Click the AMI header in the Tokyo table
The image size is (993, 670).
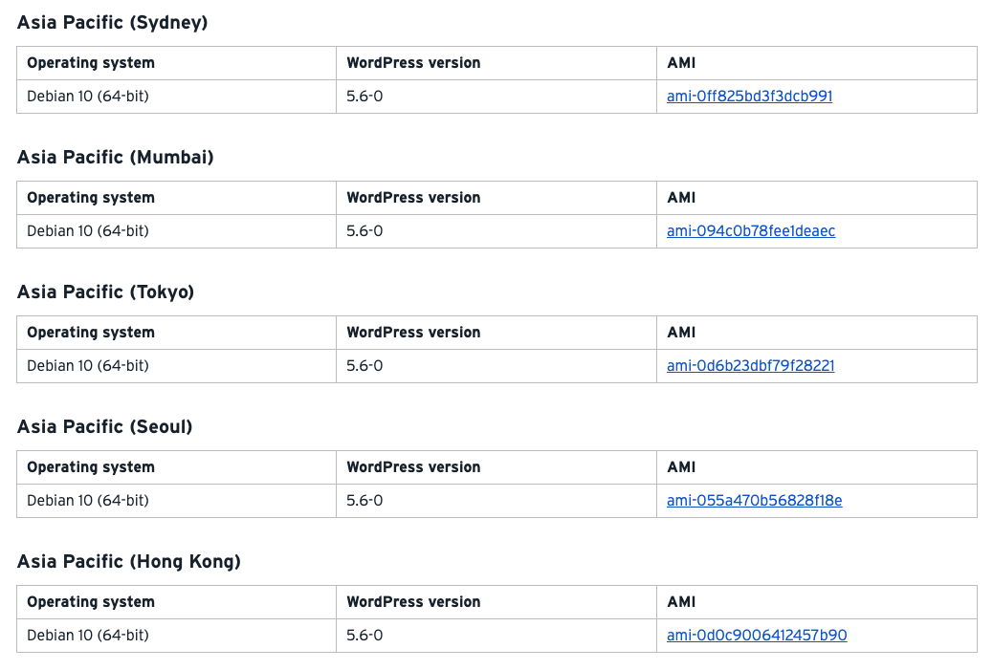coord(681,333)
